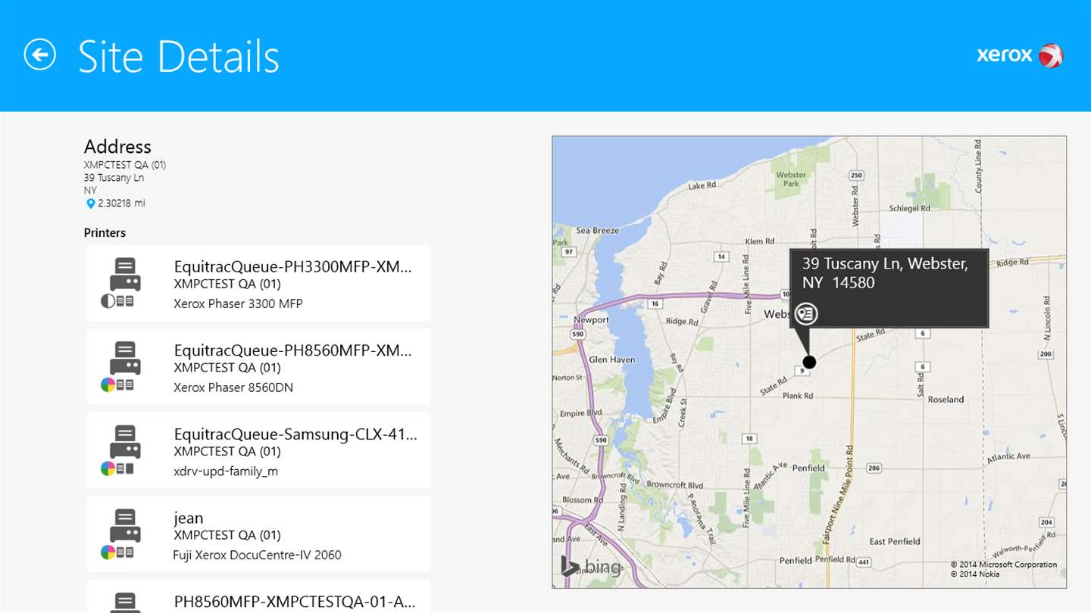The height and width of the screenshot is (613, 1091).
Task: Click the Site Details page title
Action: click(x=179, y=56)
